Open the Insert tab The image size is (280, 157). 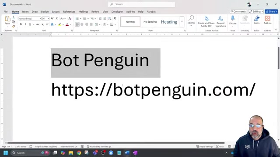(x=25, y=12)
